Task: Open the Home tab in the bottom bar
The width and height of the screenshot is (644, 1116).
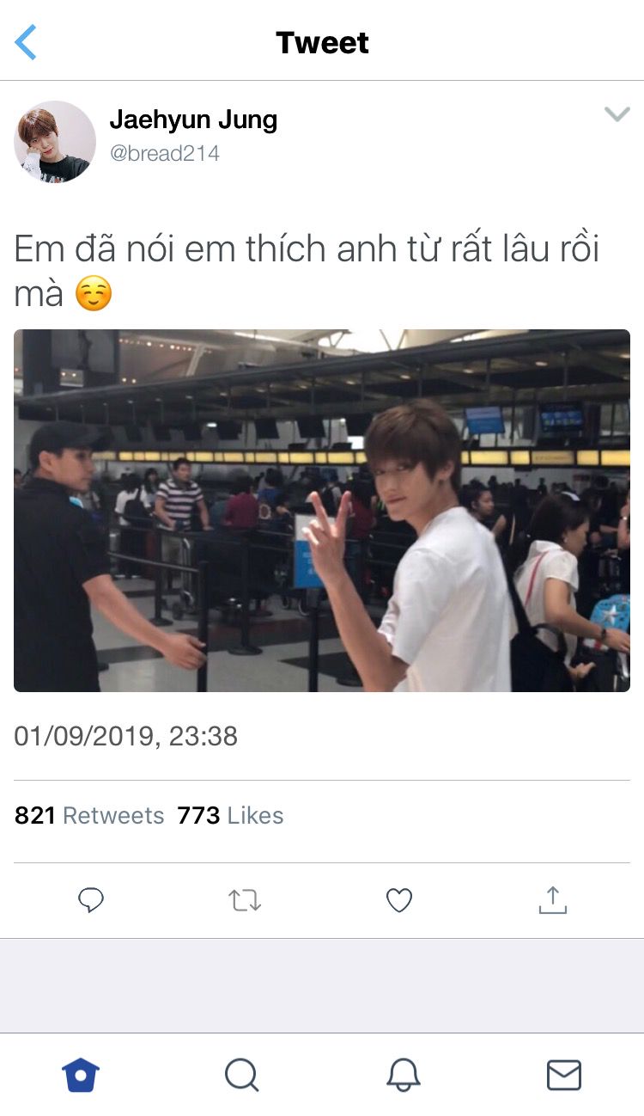Action: [x=81, y=1075]
